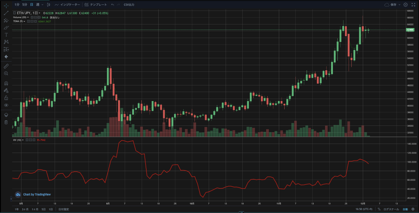Click the 62400 current price label on axis

(x=410, y=30)
